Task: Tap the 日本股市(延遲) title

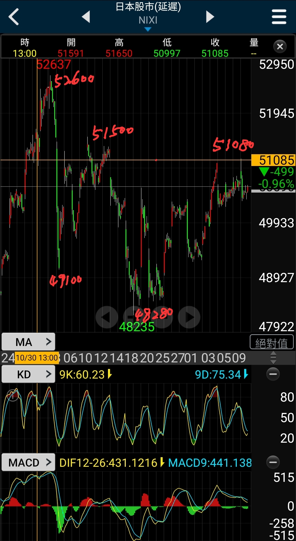Action: 148,7
